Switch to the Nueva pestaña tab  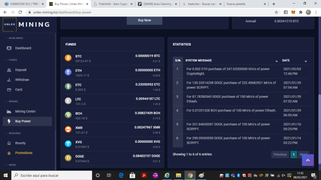point(246,4)
